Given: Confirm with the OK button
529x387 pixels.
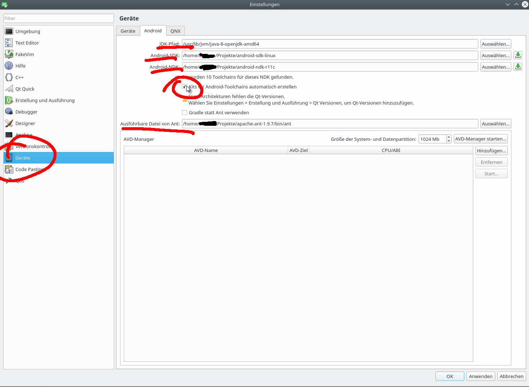Looking at the screenshot, I should [450, 376].
